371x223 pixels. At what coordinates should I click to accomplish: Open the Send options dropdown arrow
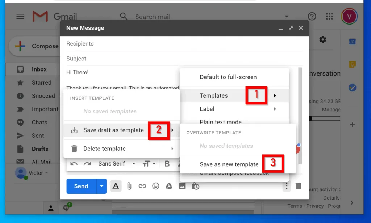point(101,186)
